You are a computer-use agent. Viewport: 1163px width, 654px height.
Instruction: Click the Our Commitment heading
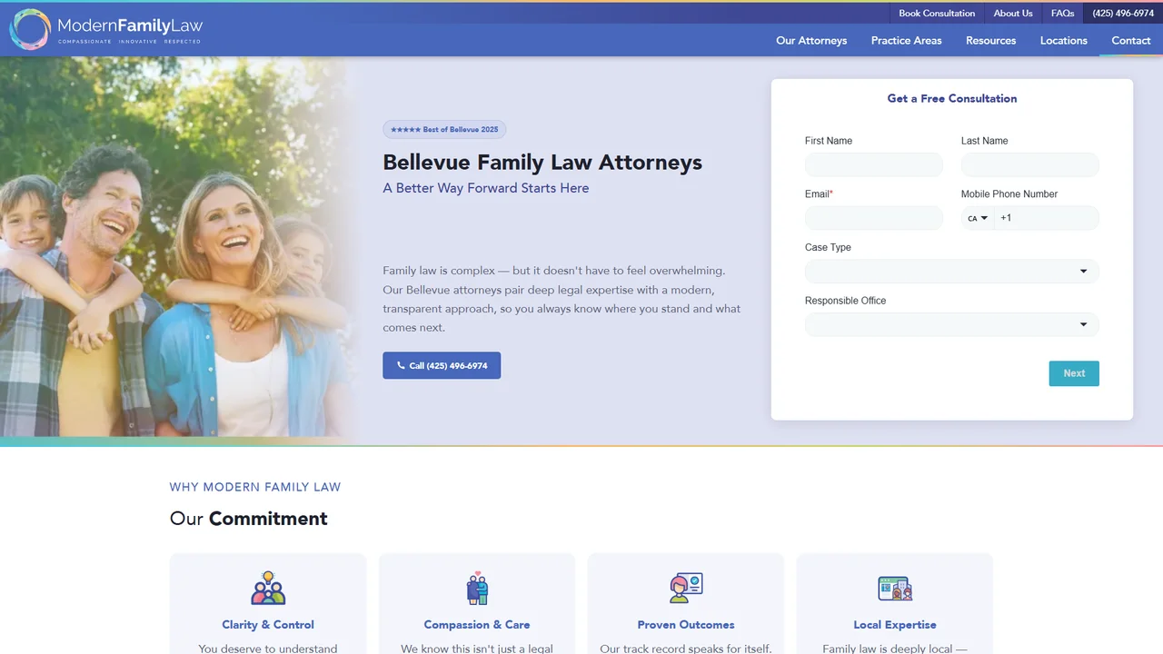pyautogui.click(x=248, y=519)
